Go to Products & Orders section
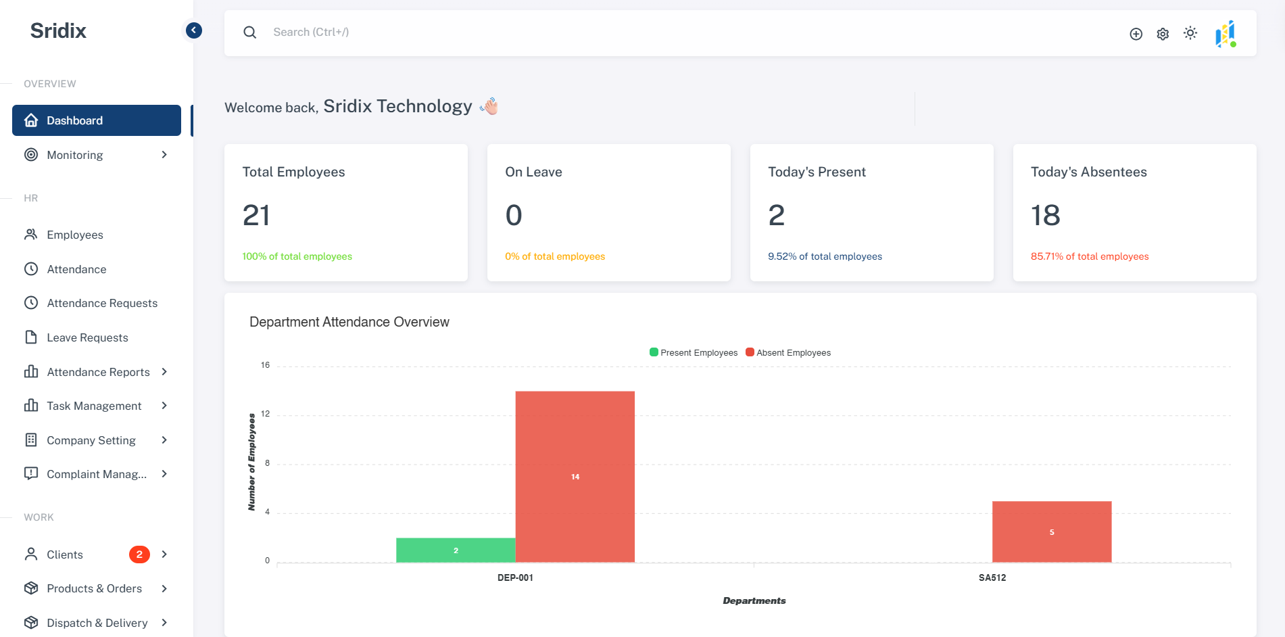The height and width of the screenshot is (637, 1285). tap(94, 588)
